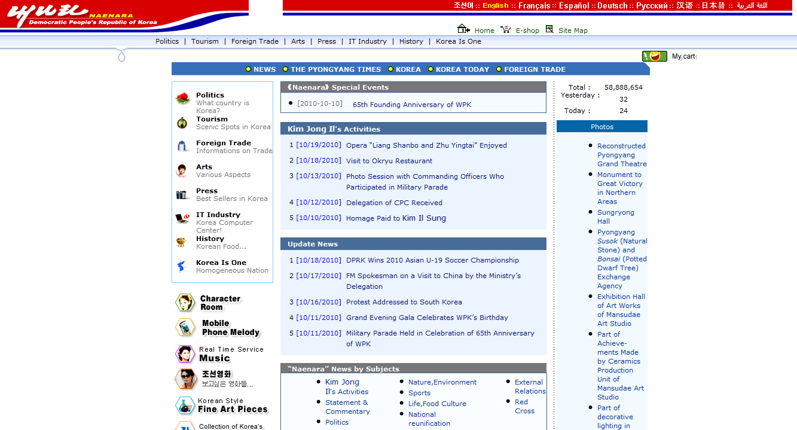
Task: Click the Real Time Service Music icon
Action: (x=185, y=354)
